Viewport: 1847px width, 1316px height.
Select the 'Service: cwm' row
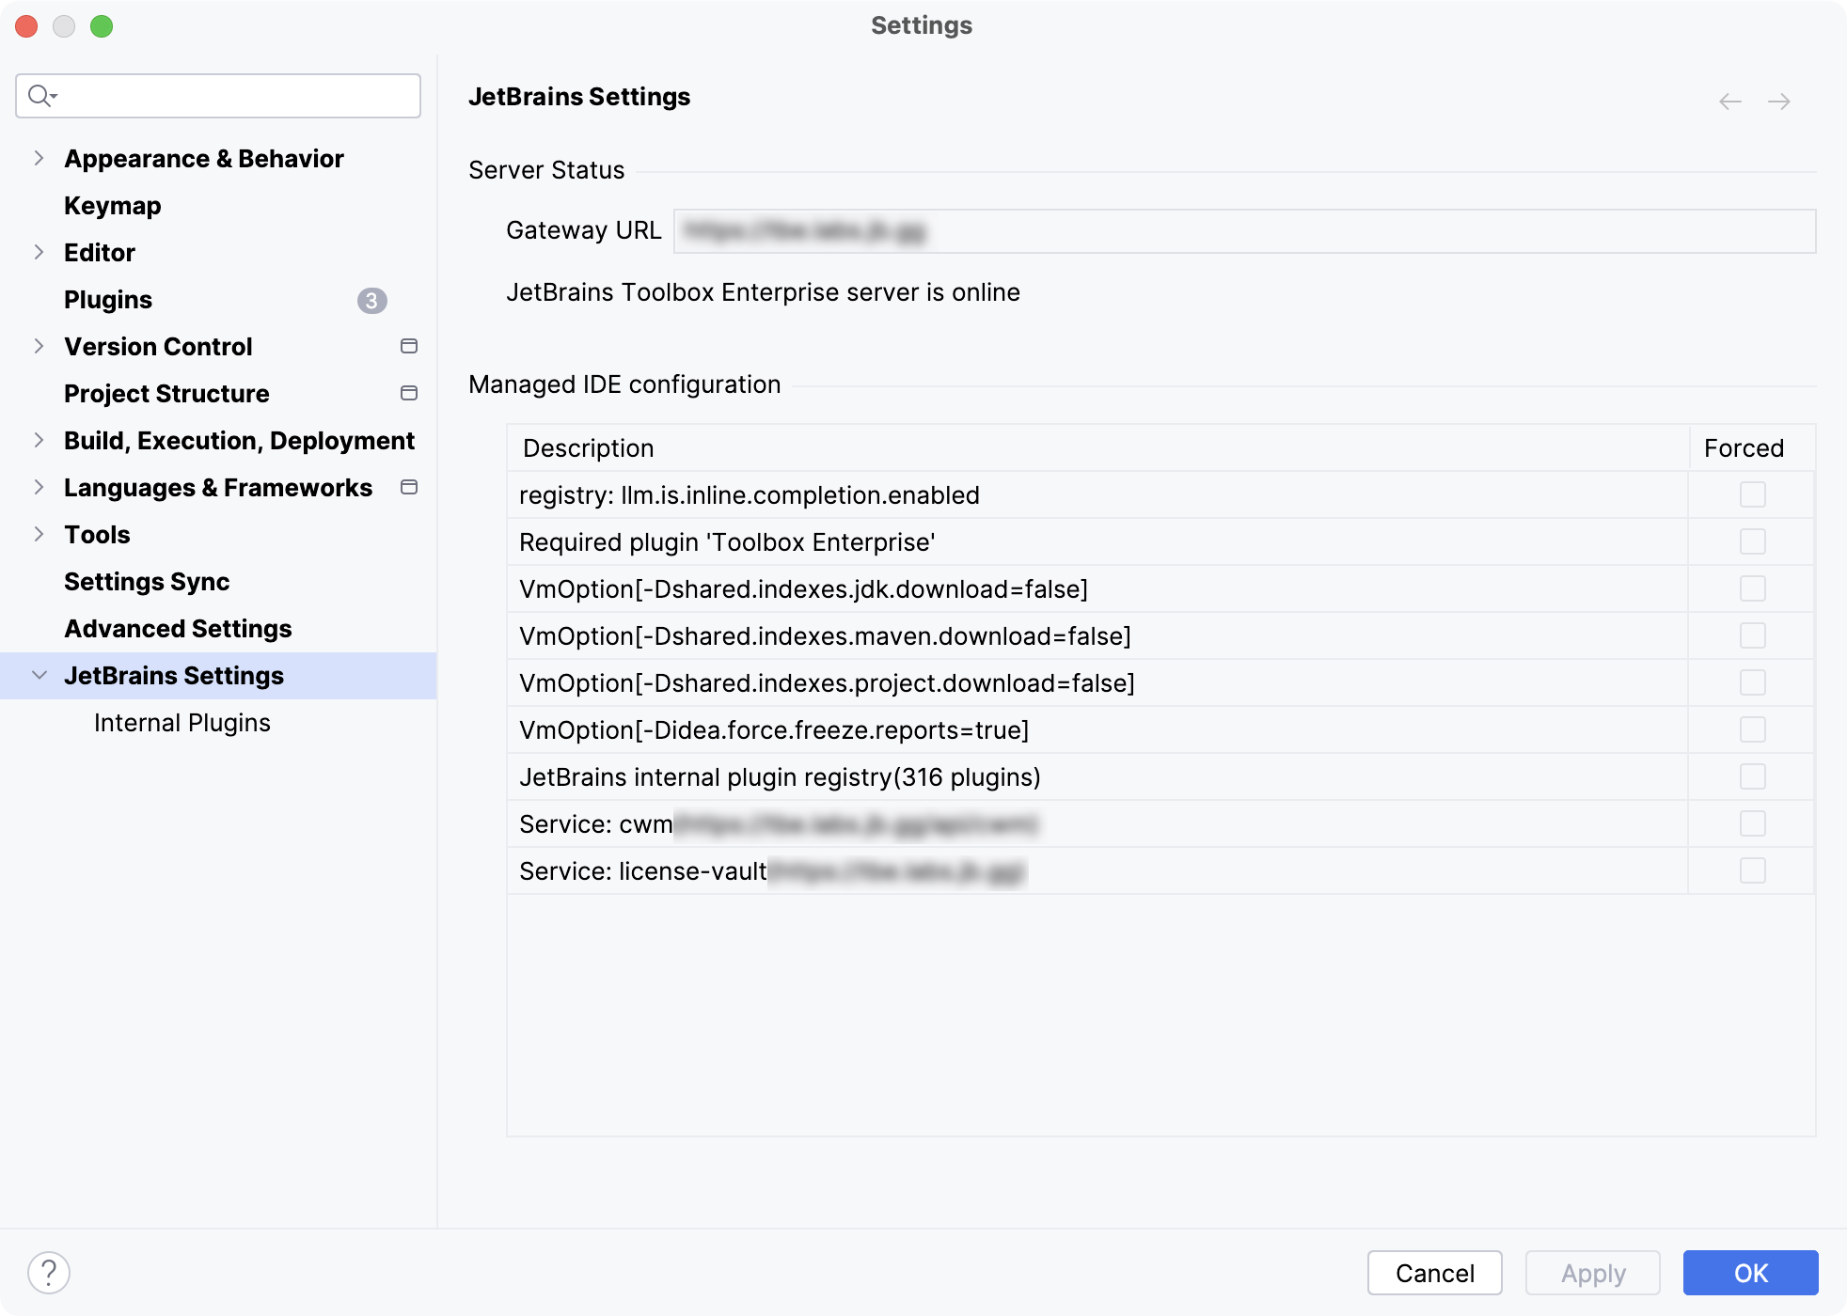coord(1160,823)
